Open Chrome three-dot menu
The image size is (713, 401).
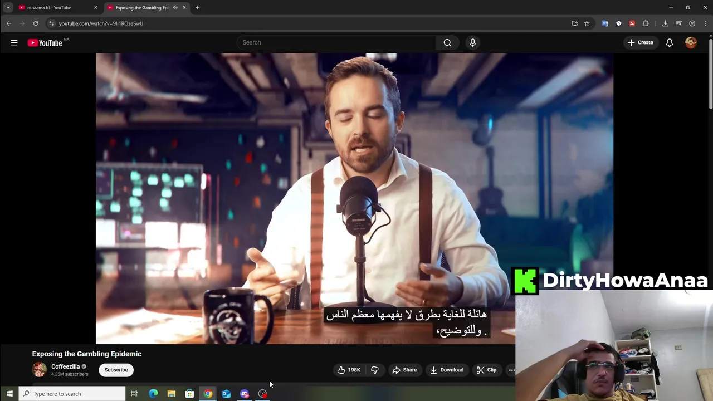[705, 23]
